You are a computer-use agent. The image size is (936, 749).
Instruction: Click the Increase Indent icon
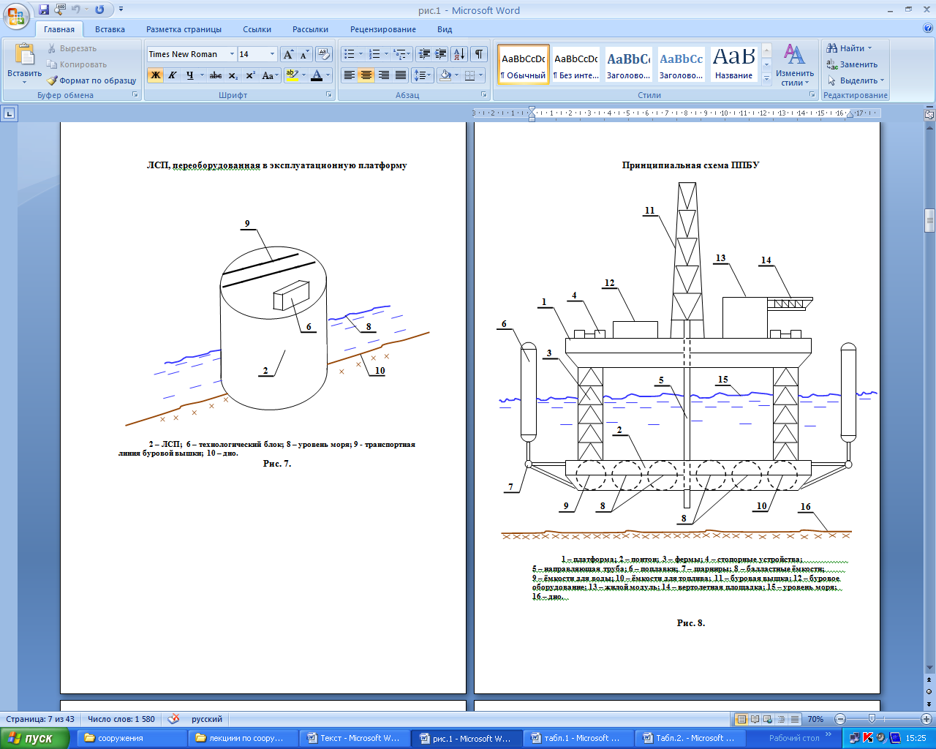pos(441,54)
